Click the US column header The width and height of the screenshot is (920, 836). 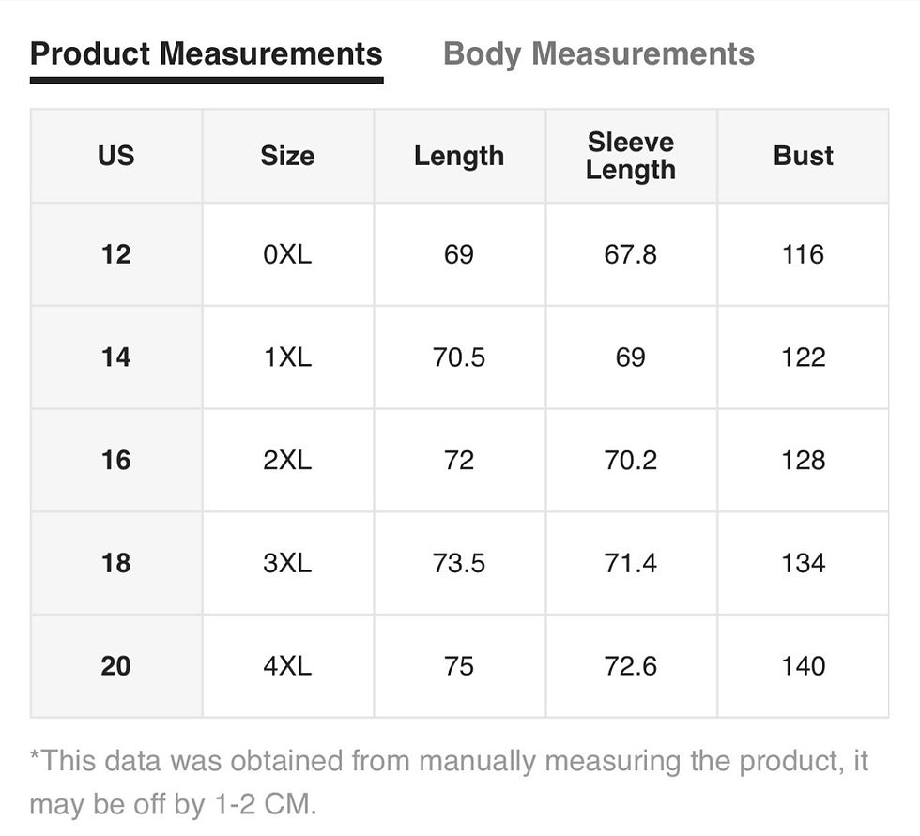(116, 156)
